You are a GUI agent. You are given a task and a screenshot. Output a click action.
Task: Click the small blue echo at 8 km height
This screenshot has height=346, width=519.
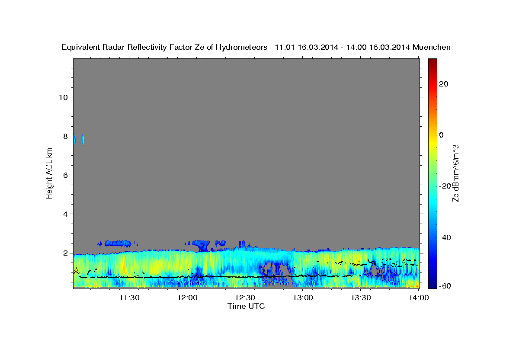pyautogui.click(x=83, y=140)
